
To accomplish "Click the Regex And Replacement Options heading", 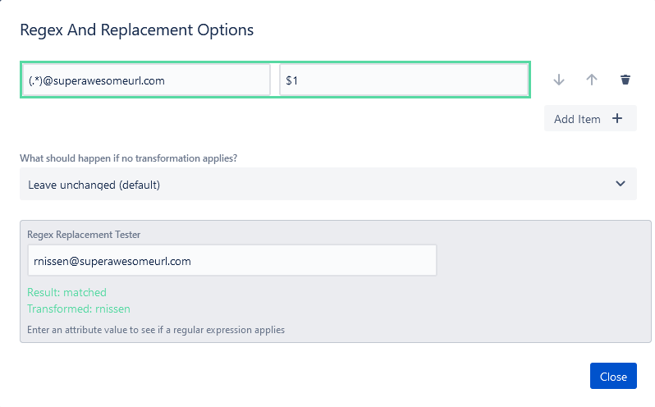I will pyautogui.click(x=136, y=30).
